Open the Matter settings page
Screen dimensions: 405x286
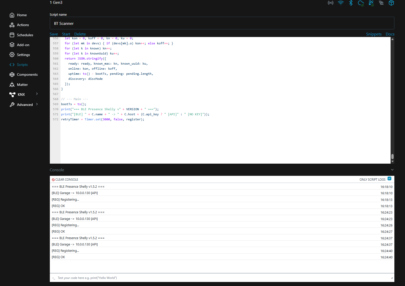[22, 85]
